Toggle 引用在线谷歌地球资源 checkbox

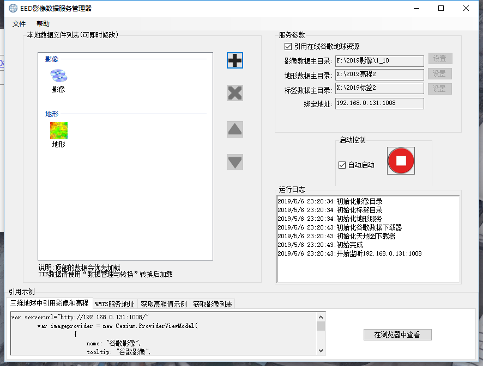click(x=288, y=47)
